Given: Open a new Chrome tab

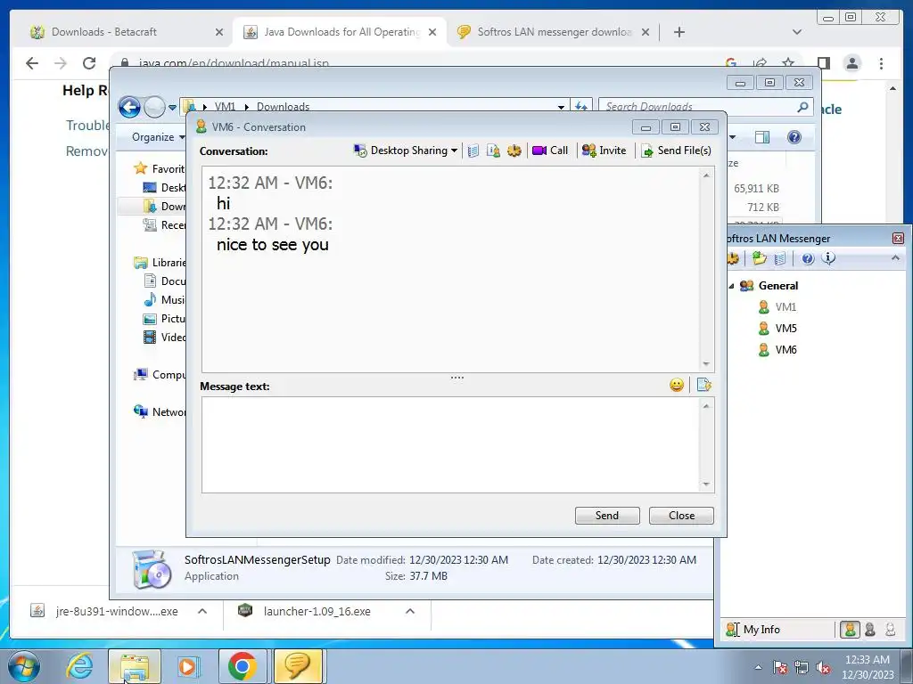Looking at the screenshot, I should [679, 32].
